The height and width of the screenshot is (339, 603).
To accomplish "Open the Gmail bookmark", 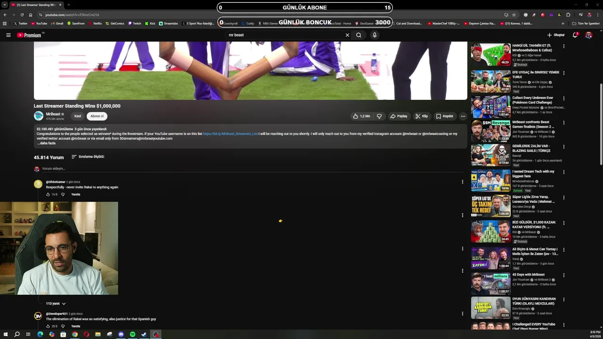I will (x=57, y=23).
